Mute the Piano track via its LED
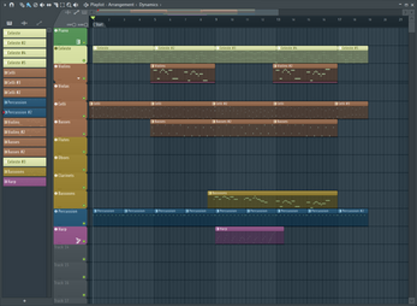417x306 pixels. (84, 43)
